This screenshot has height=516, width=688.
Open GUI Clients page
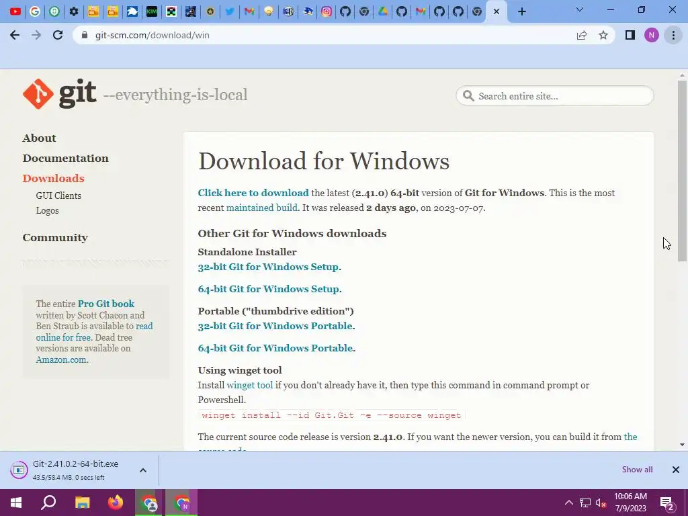tap(58, 196)
